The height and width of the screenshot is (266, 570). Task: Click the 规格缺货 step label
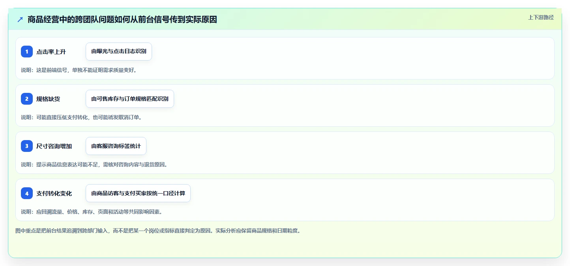(x=48, y=99)
